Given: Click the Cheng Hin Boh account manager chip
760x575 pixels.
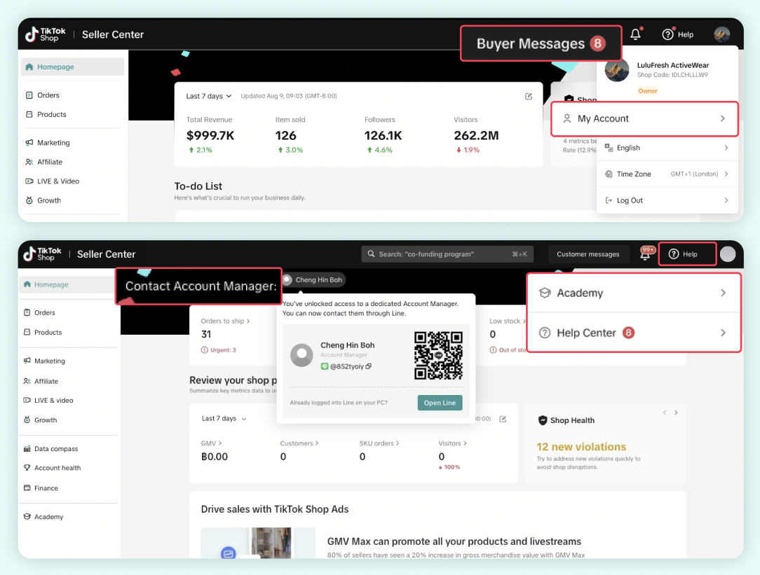Looking at the screenshot, I should 313,279.
